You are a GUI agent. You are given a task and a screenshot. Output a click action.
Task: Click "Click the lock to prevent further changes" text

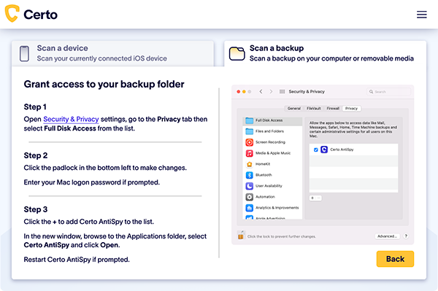point(281,236)
